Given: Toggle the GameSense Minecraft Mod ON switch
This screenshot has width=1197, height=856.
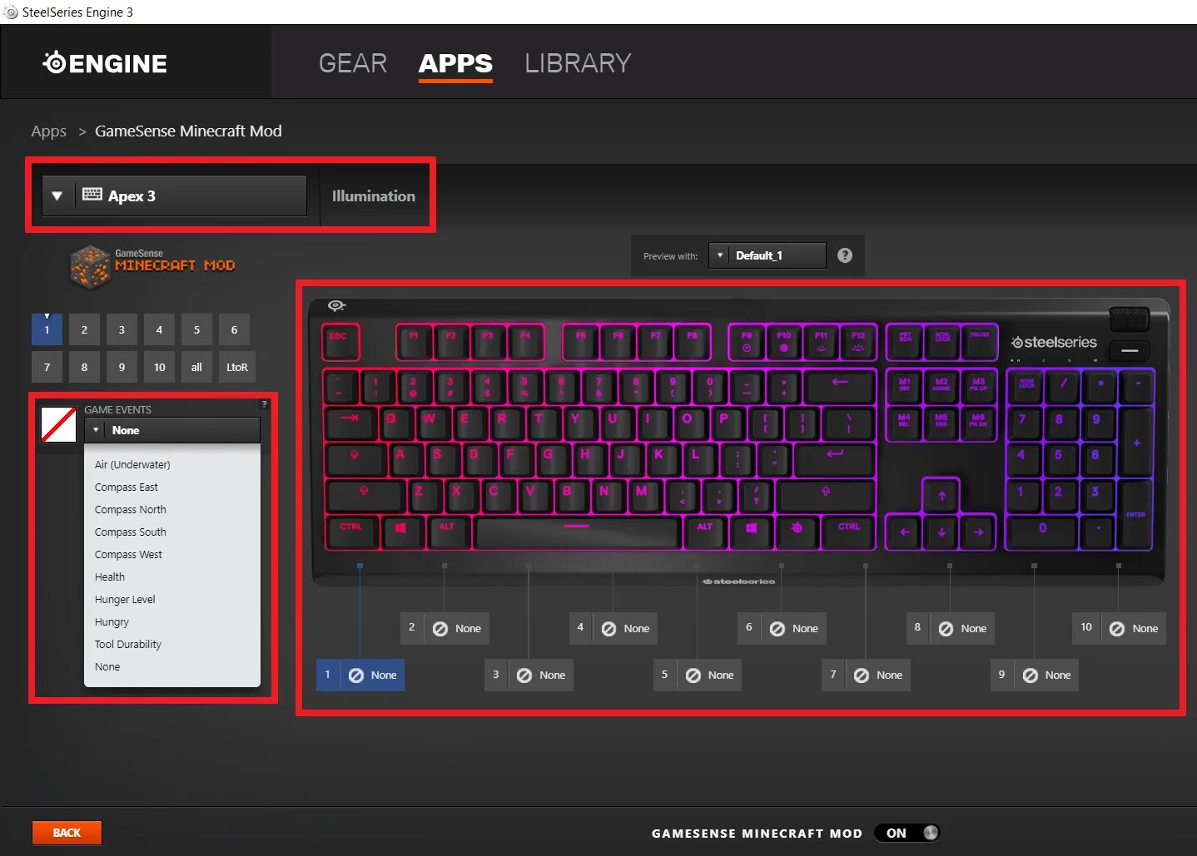Looking at the screenshot, I should click(907, 833).
